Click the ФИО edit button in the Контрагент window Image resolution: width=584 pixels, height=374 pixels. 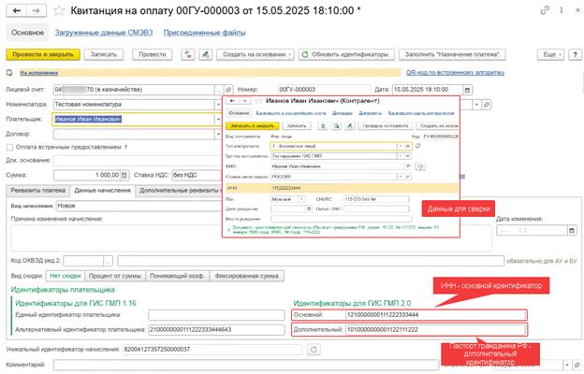coord(420,166)
